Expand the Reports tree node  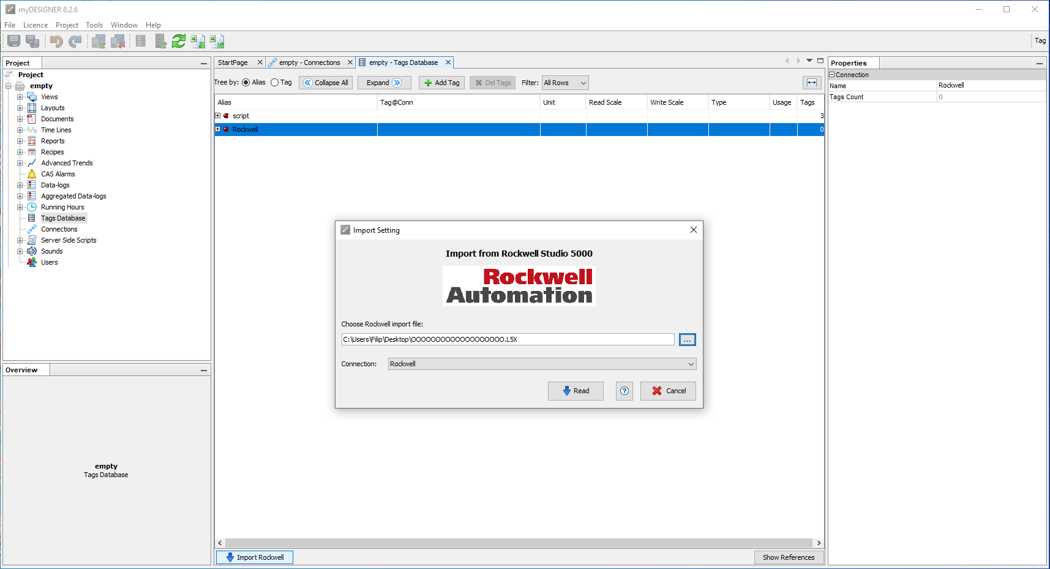pyautogui.click(x=20, y=141)
